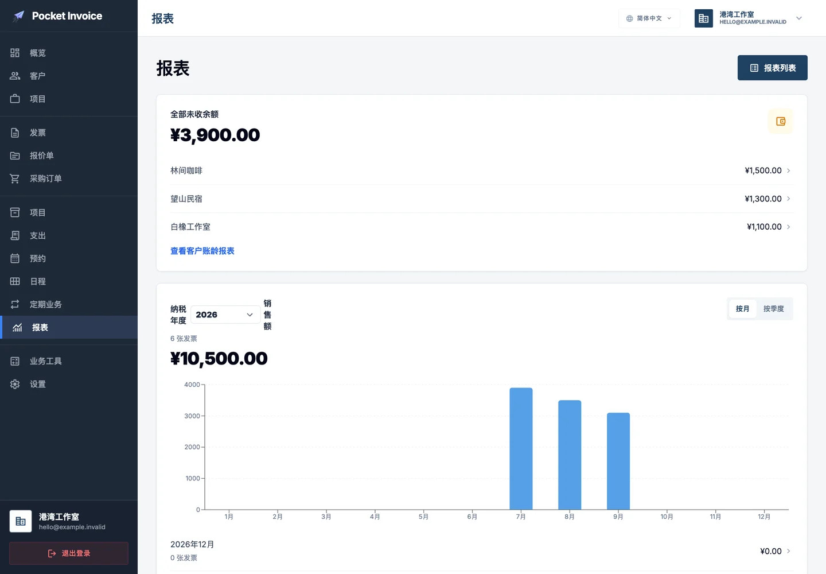
Task: Go to 日程 in the sidebar
Action: (69, 281)
